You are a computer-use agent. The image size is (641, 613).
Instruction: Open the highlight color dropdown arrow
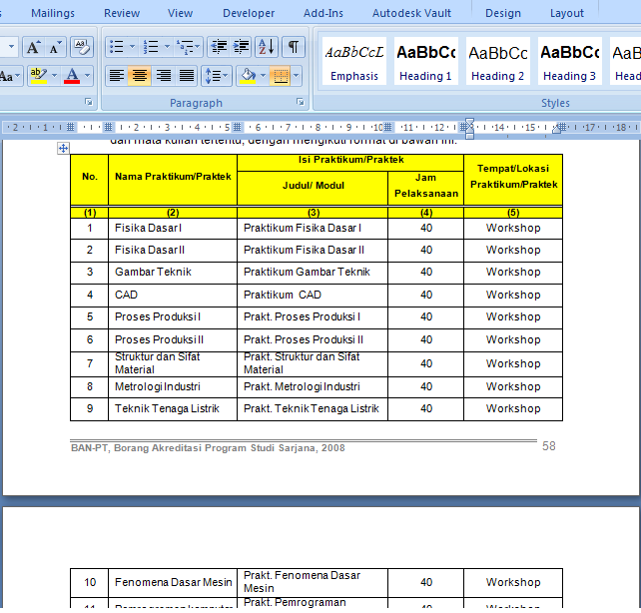tap(54, 76)
